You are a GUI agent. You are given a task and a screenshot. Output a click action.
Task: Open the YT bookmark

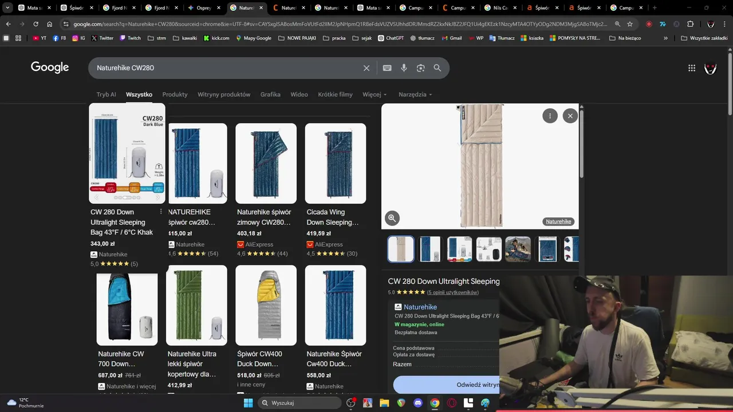pyautogui.click(x=40, y=38)
